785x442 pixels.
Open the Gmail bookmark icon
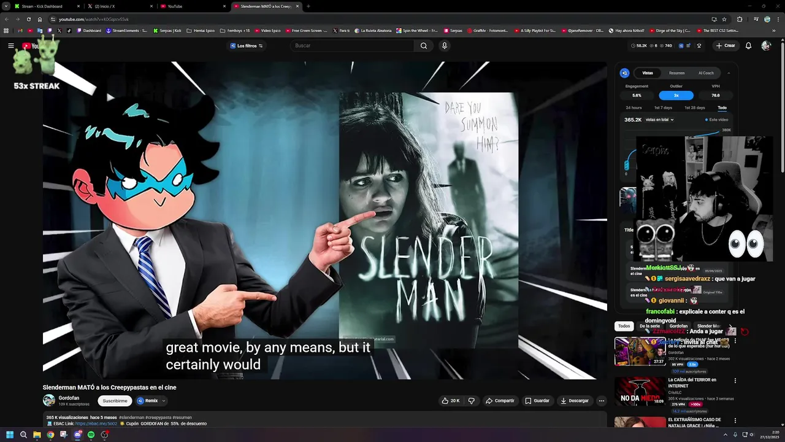click(20, 31)
